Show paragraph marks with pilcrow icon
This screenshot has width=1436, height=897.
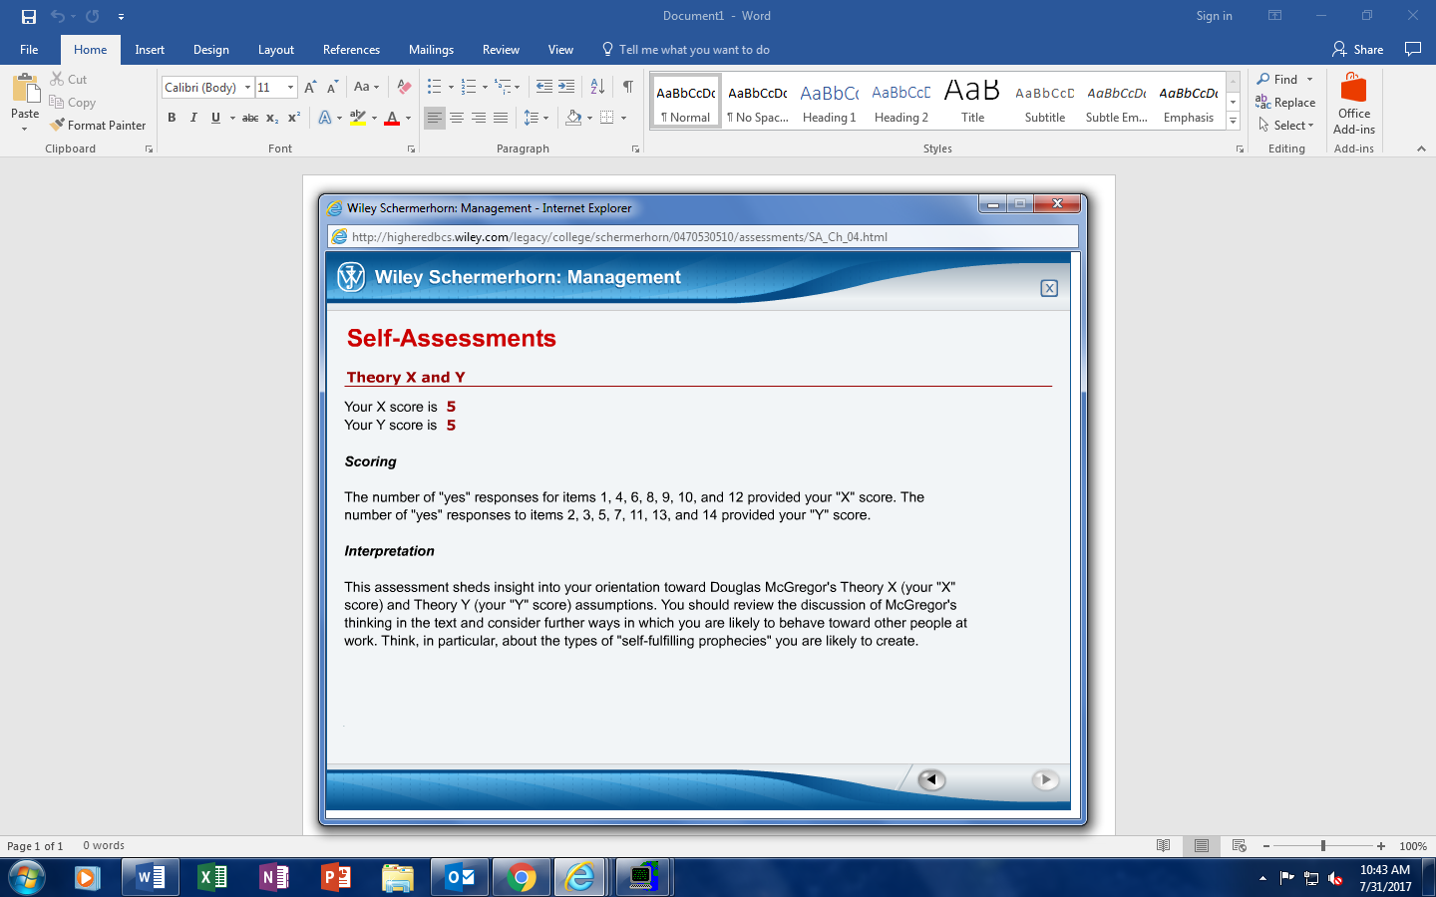(627, 87)
